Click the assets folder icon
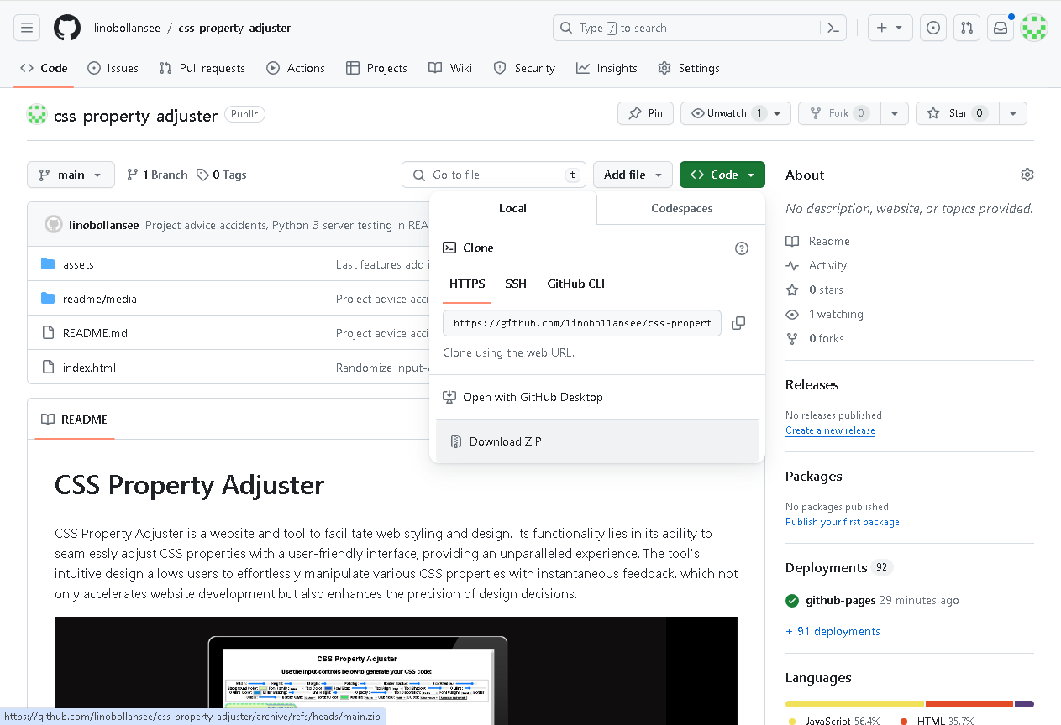The image size is (1061, 725). (x=48, y=263)
